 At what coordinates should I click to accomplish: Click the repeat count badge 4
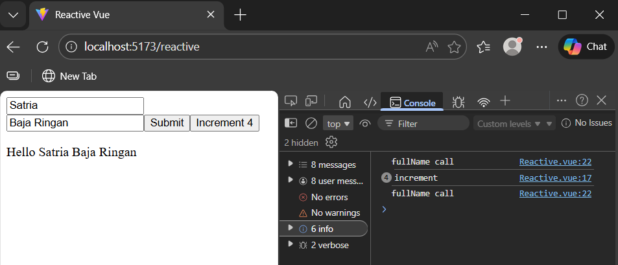coord(386,178)
